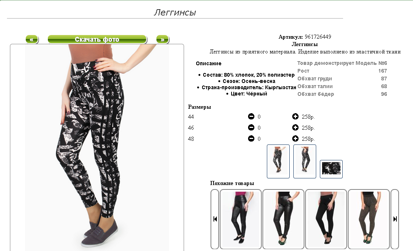Screen dimensions: 413x251
Task: Click the plus icon for size 48
Action: click(x=295, y=139)
